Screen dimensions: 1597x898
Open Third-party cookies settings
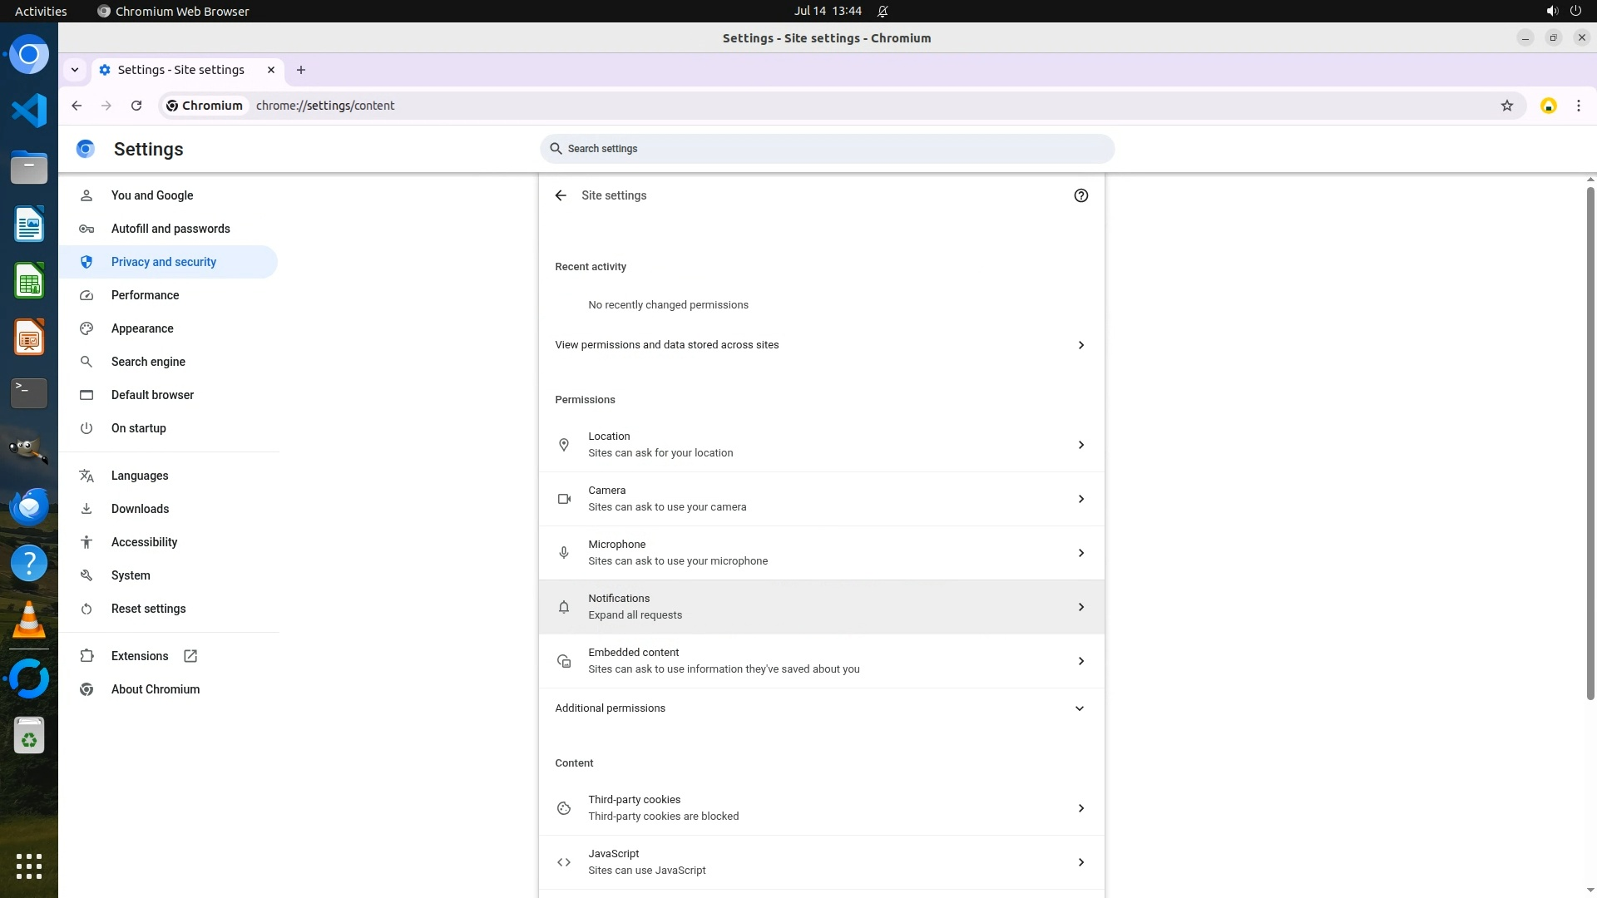pos(821,808)
